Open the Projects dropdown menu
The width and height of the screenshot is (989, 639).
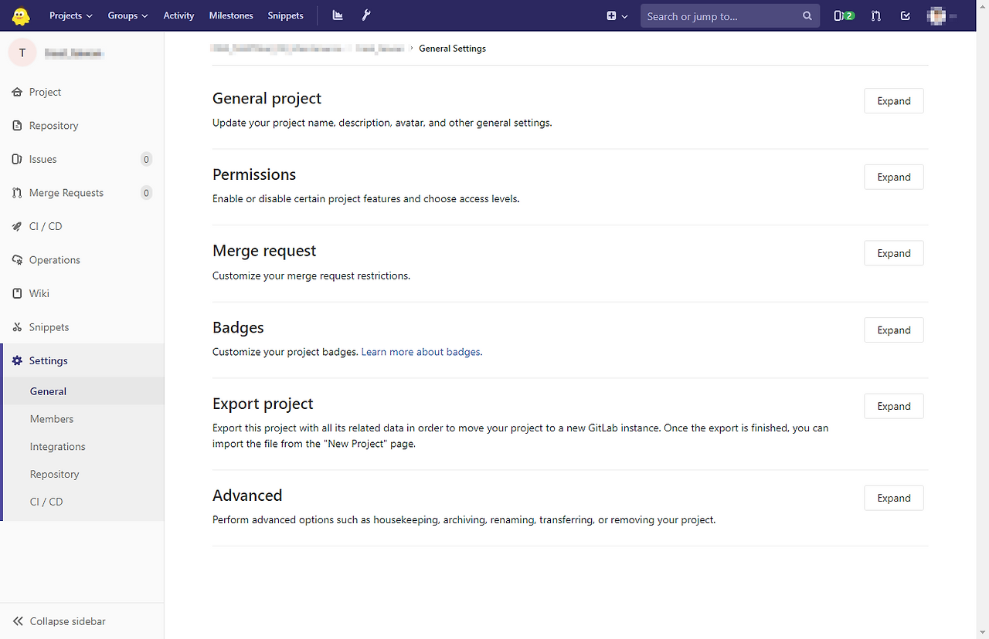(70, 15)
